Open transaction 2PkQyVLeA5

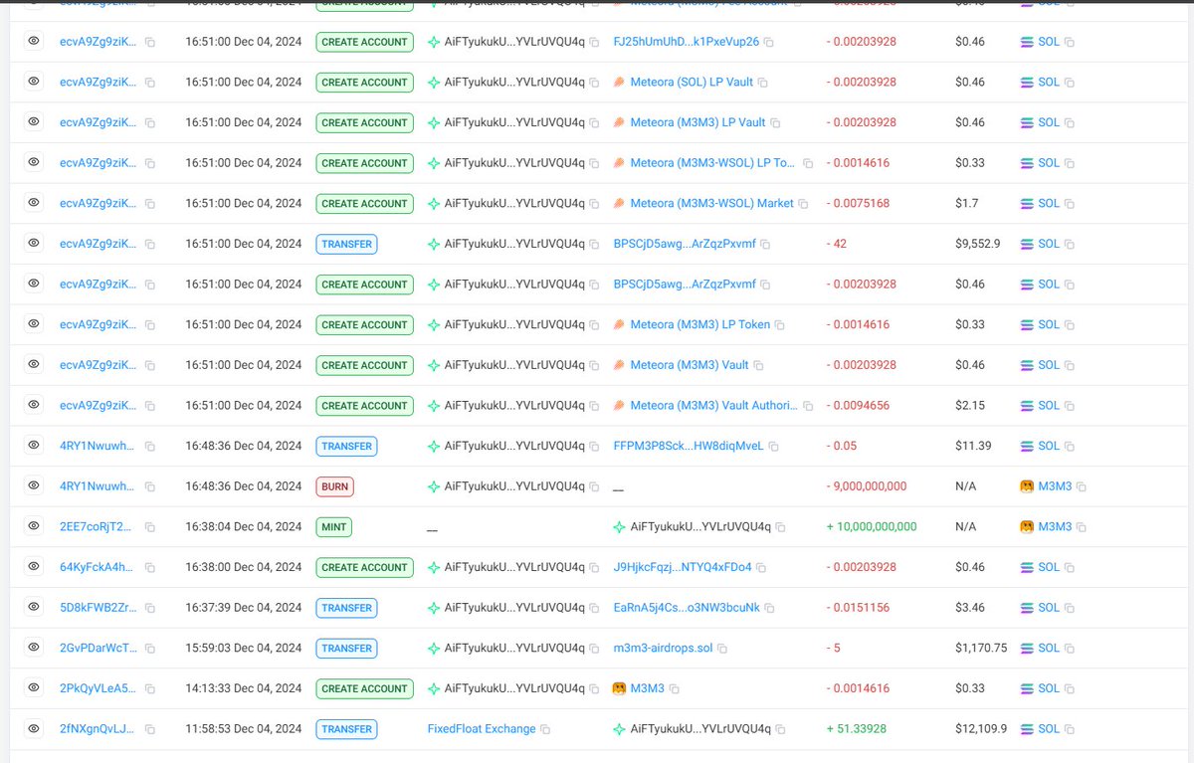[98, 688]
